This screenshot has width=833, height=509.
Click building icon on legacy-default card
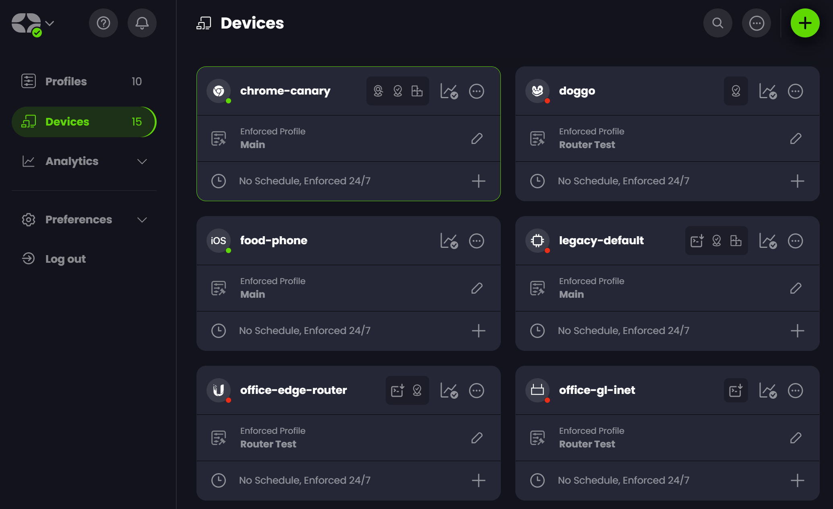736,241
